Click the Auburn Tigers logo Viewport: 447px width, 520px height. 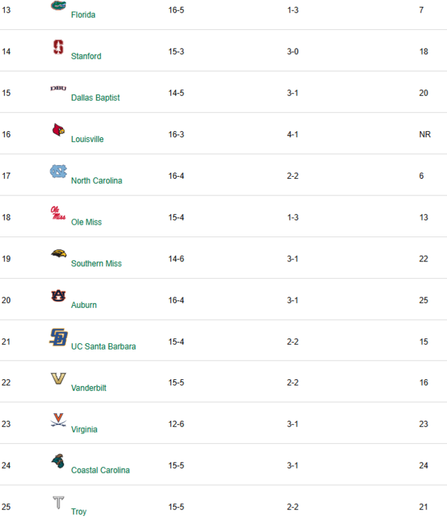pyautogui.click(x=58, y=296)
